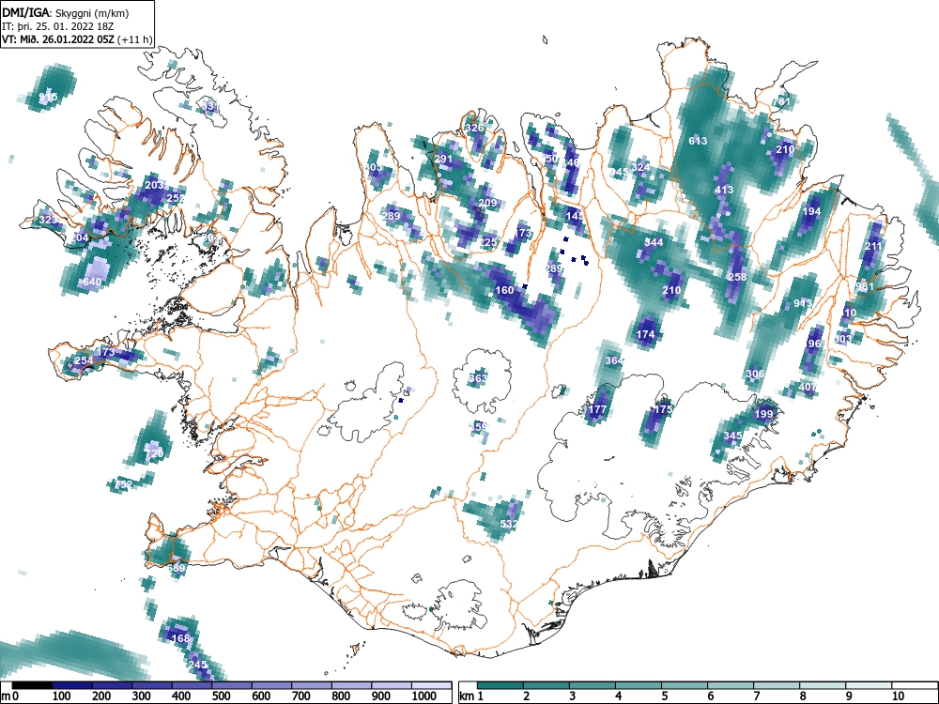Select the 177 visibility value
This screenshot has width=939, height=704.
pyautogui.click(x=597, y=409)
